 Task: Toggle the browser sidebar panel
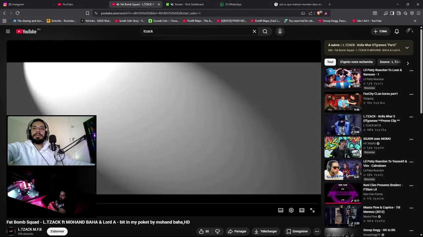click(x=392, y=13)
